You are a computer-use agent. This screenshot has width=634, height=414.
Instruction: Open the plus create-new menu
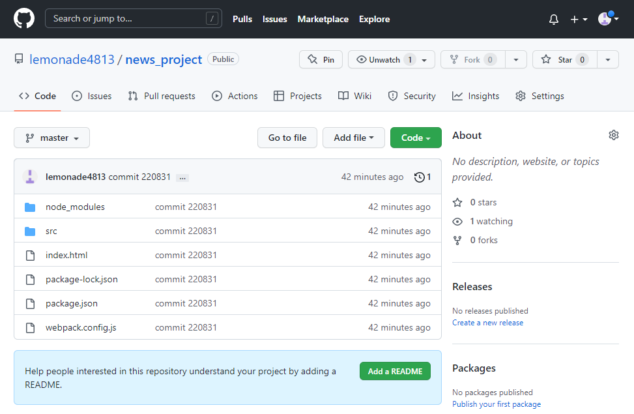(579, 19)
